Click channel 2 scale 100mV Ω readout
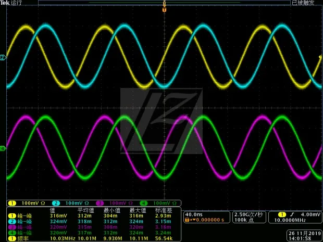Image resolution: width=323 pixels, height=242 pixels. [x=77, y=203]
